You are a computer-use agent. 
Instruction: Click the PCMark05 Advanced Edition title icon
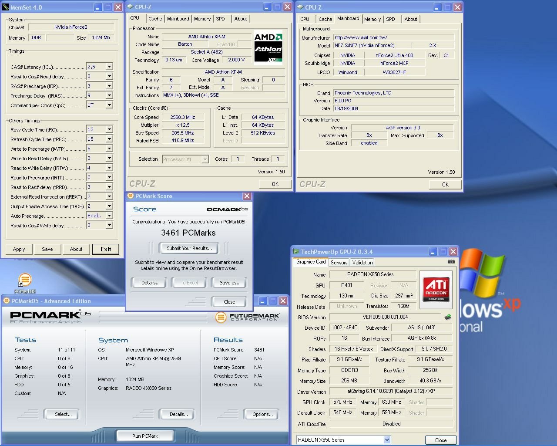tap(7, 301)
